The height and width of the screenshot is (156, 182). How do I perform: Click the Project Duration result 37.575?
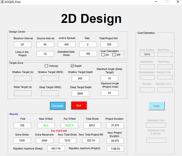(115, 125)
